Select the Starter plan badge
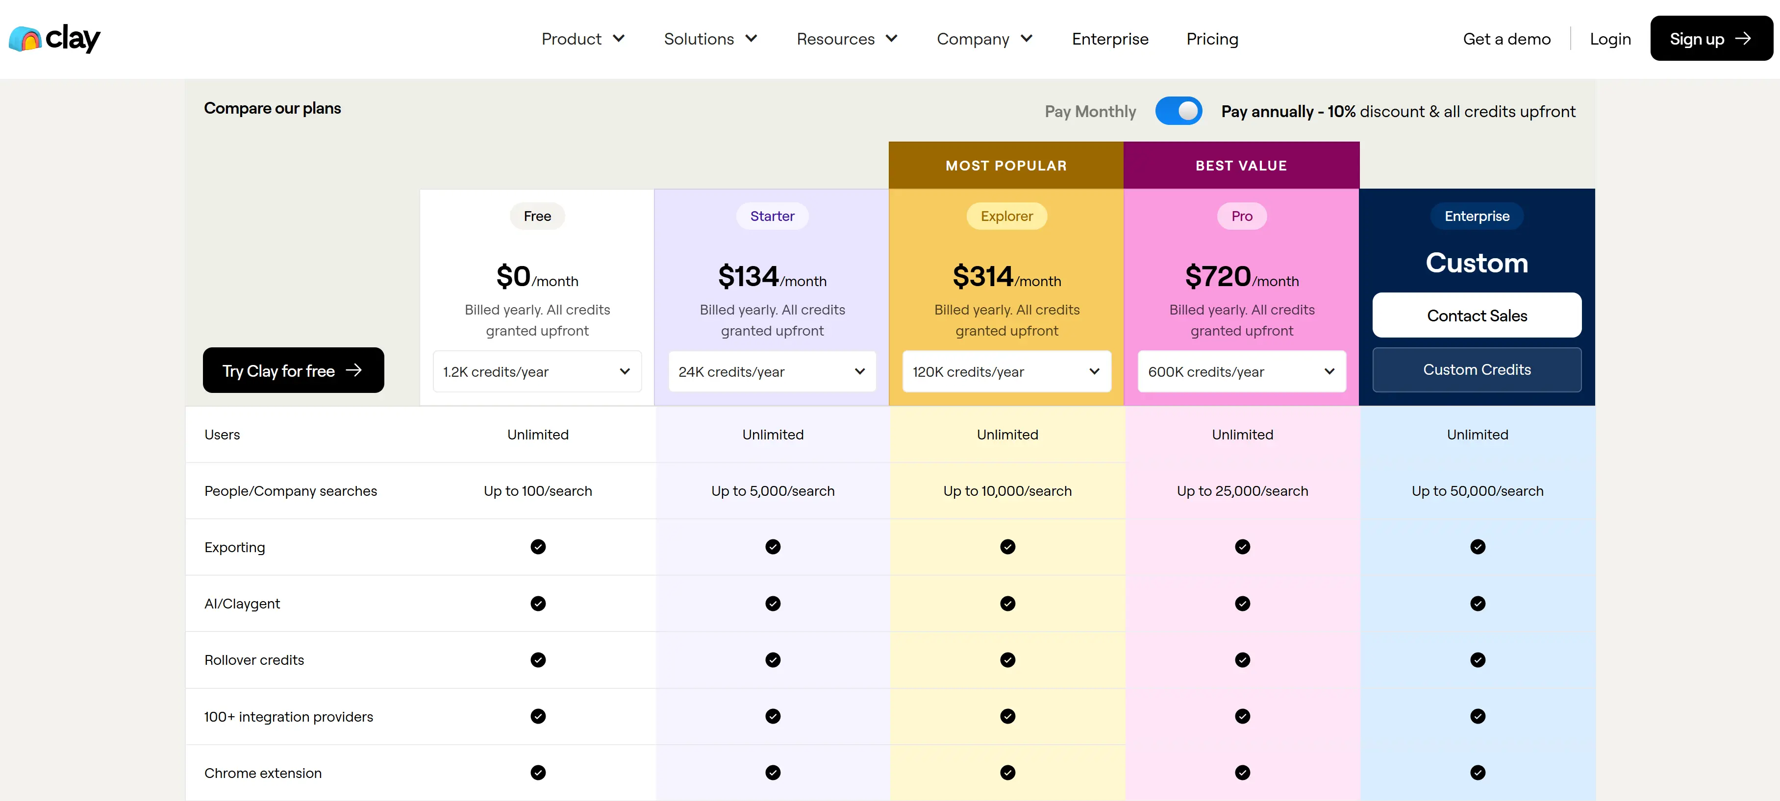 (772, 216)
